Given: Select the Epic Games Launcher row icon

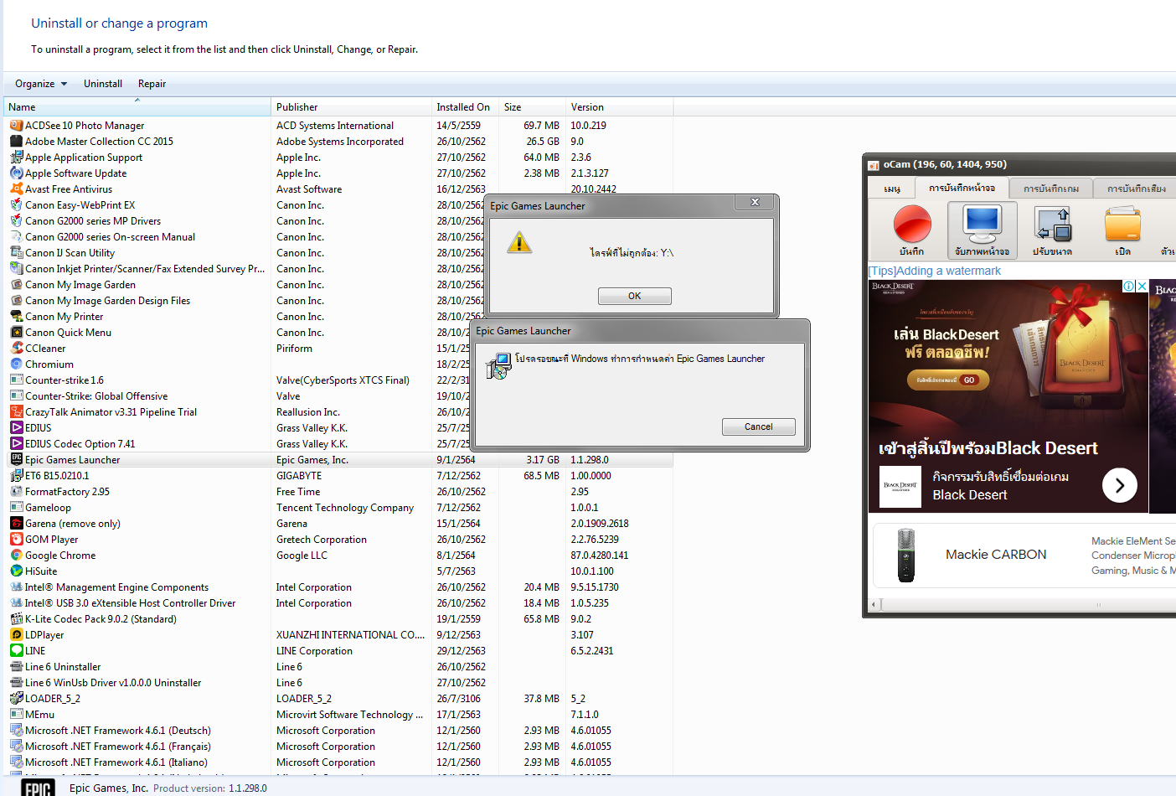Looking at the screenshot, I should tap(16, 460).
